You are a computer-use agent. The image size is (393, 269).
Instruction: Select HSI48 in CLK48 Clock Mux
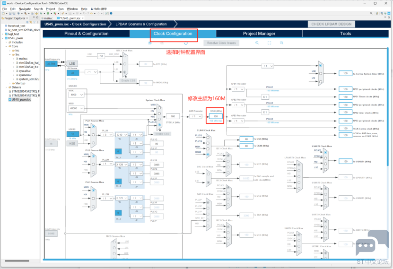(x=208, y=155)
